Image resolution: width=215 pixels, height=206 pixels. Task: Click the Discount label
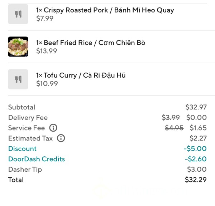[x=22, y=149]
